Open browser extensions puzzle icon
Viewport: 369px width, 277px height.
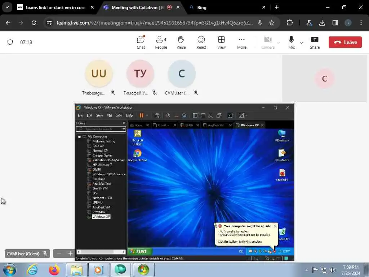click(x=290, y=23)
